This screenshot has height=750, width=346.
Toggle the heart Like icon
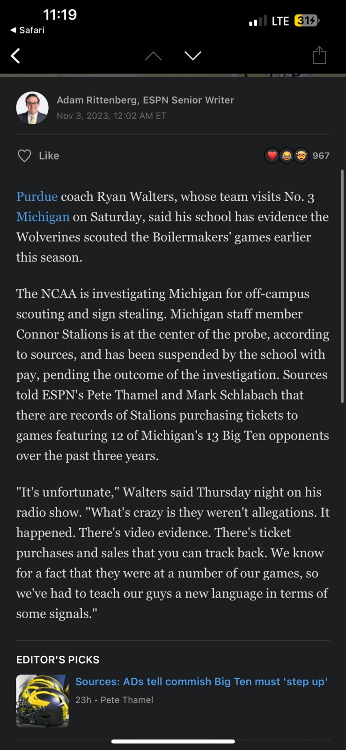pos(24,156)
